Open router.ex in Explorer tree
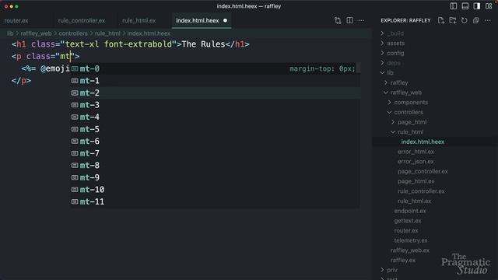 [x=406, y=230]
